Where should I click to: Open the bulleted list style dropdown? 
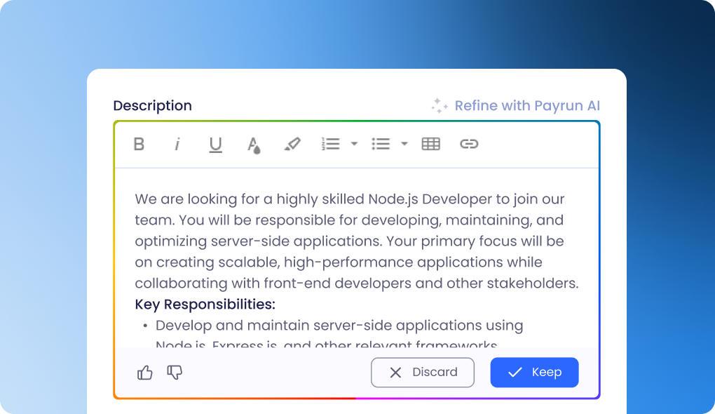coord(404,144)
